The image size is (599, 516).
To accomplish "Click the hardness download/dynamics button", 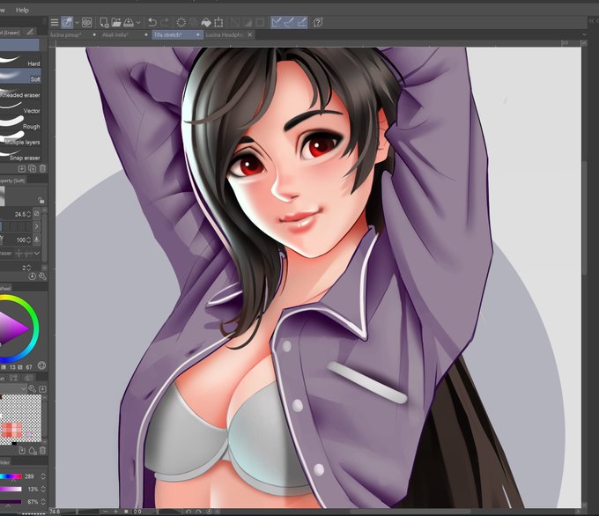I will (37, 240).
